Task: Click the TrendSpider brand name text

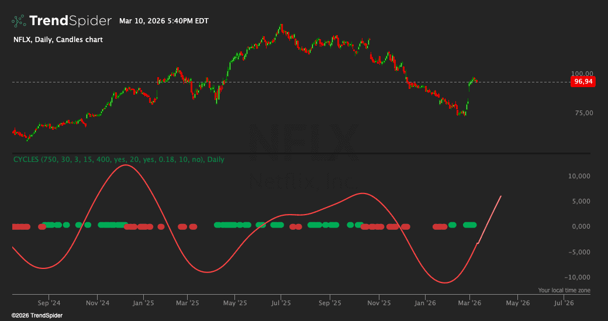Action: coord(71,21)
